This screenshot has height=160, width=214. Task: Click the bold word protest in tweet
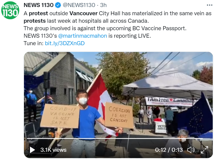38,13
